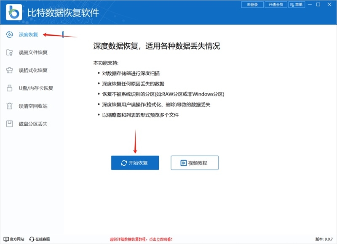The width and height of the screenshot is (337, 244).
Task: Open the 菜单 dropdown menu
Action: tap(297, 5)
